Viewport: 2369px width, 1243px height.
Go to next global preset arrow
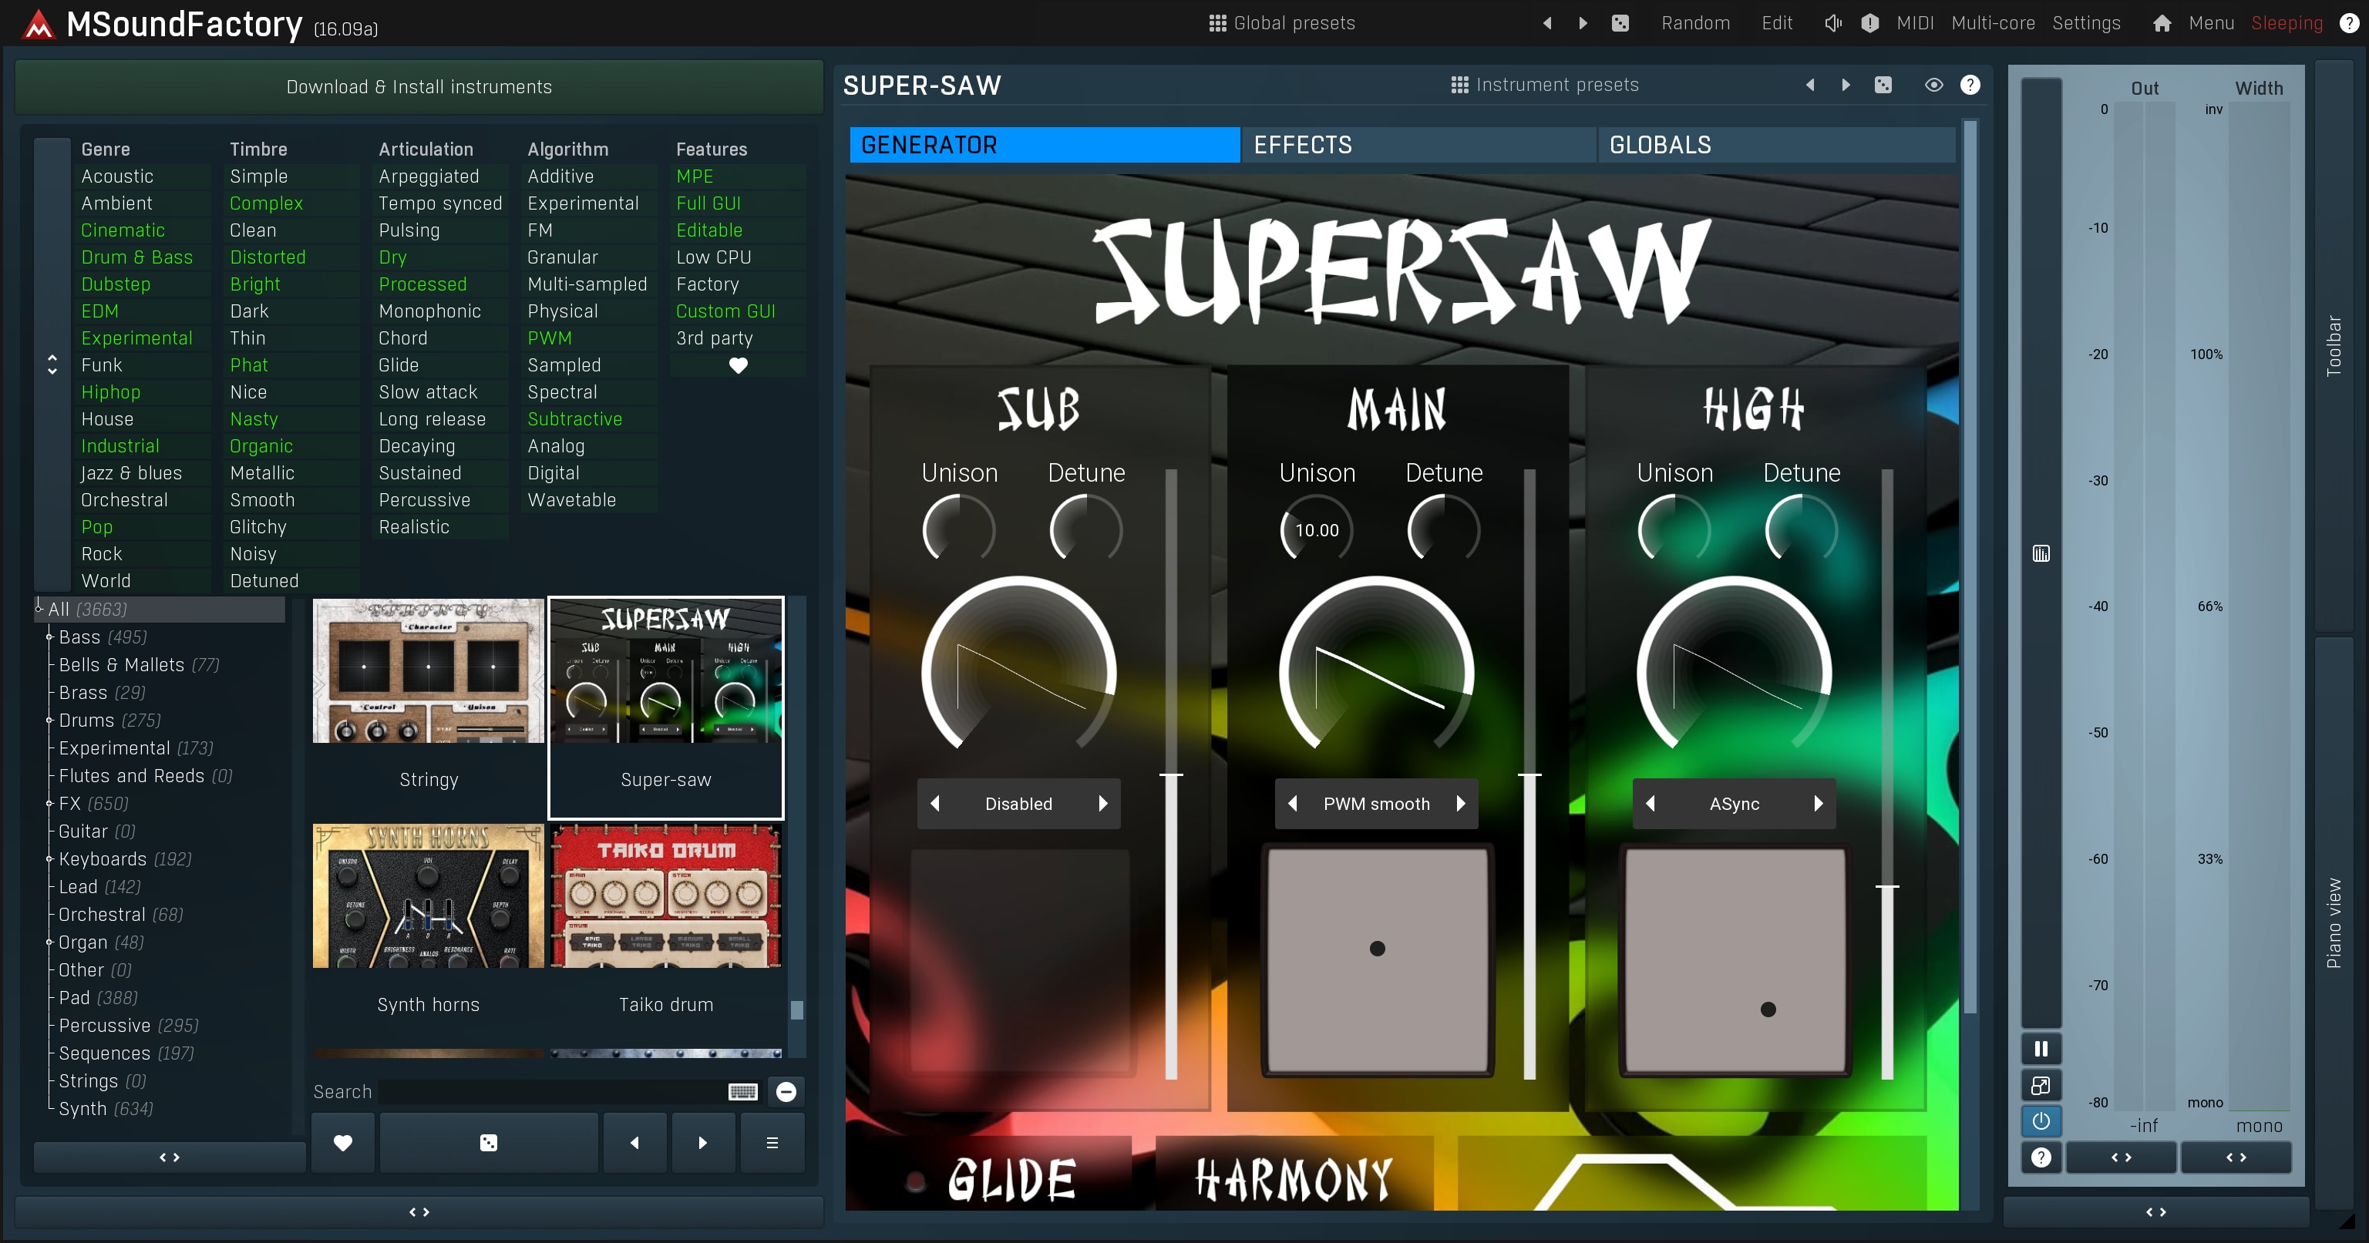[x=1583, y=23]
